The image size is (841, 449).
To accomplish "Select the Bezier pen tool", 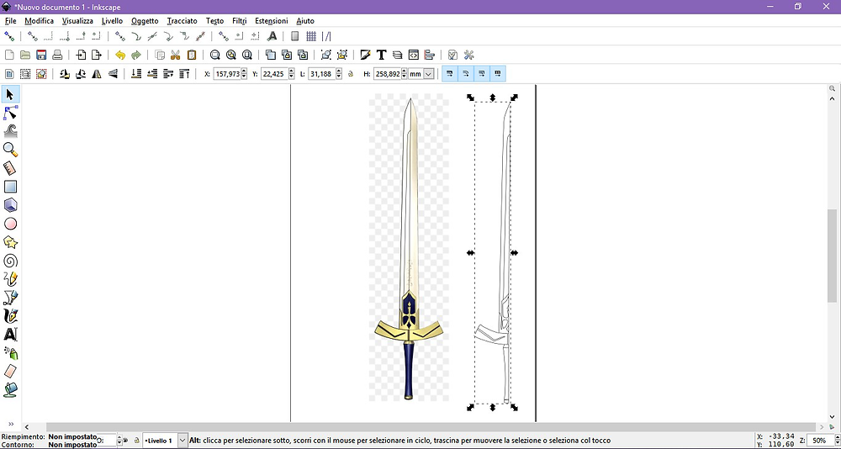I will coord(10,297).
